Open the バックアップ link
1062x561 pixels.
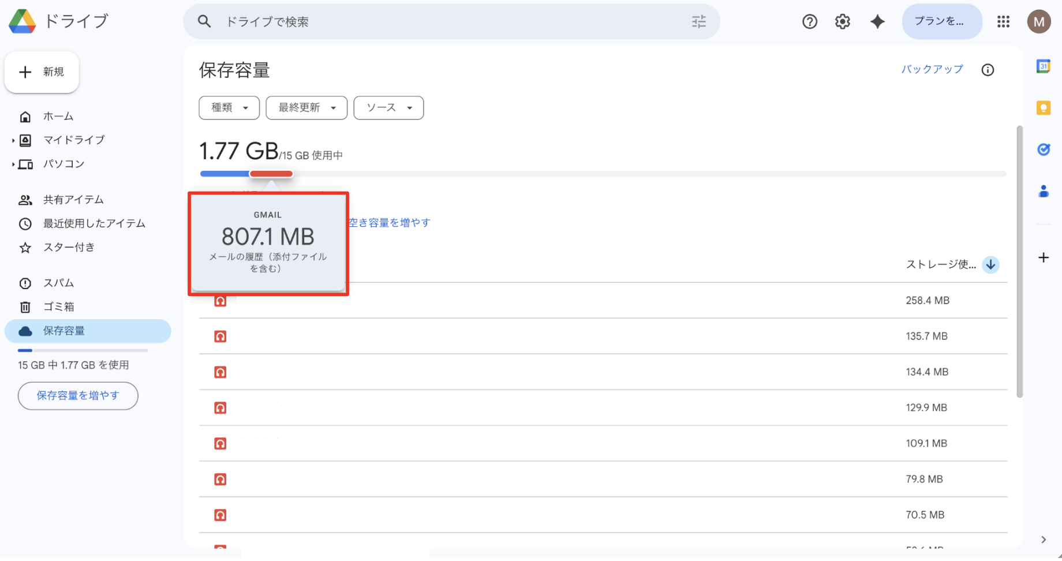pos(932,69)
